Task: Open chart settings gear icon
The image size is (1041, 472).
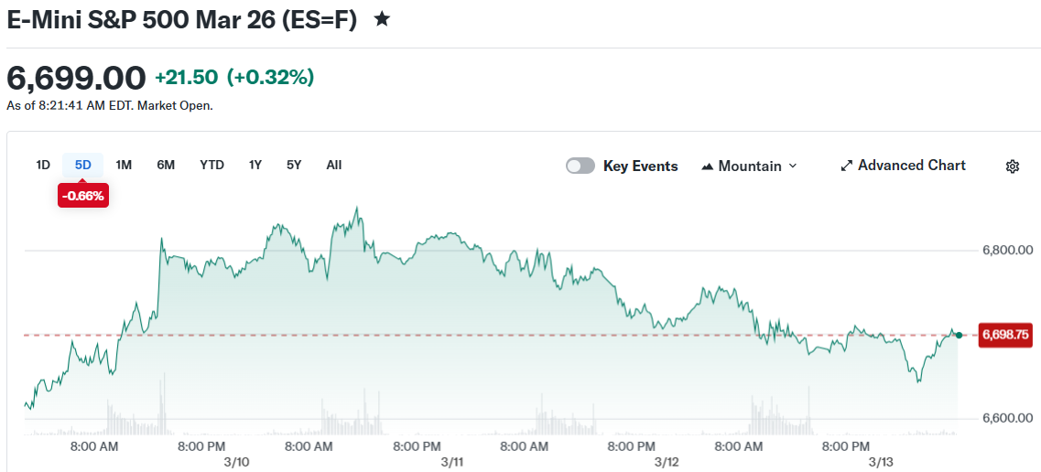Action: pos(1012,166)
